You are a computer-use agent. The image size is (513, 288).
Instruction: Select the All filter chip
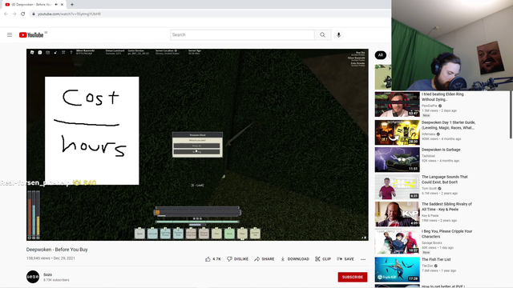coord(381,55)
